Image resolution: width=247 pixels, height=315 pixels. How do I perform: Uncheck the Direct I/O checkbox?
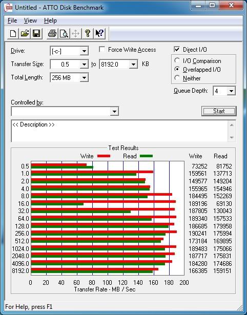177,49
